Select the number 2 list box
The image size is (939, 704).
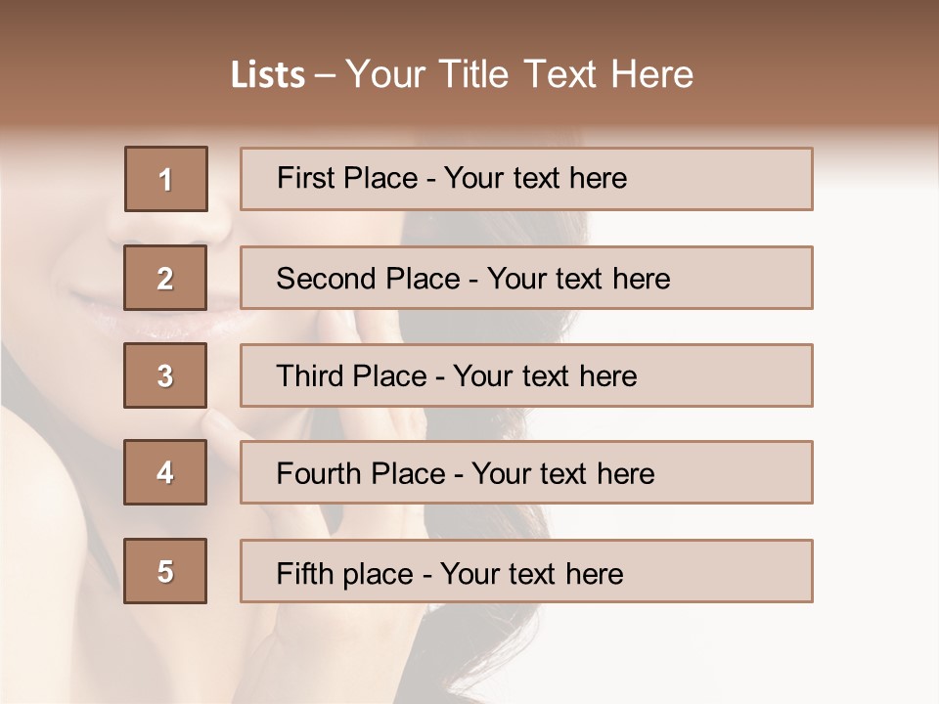[x=166, y=278]
